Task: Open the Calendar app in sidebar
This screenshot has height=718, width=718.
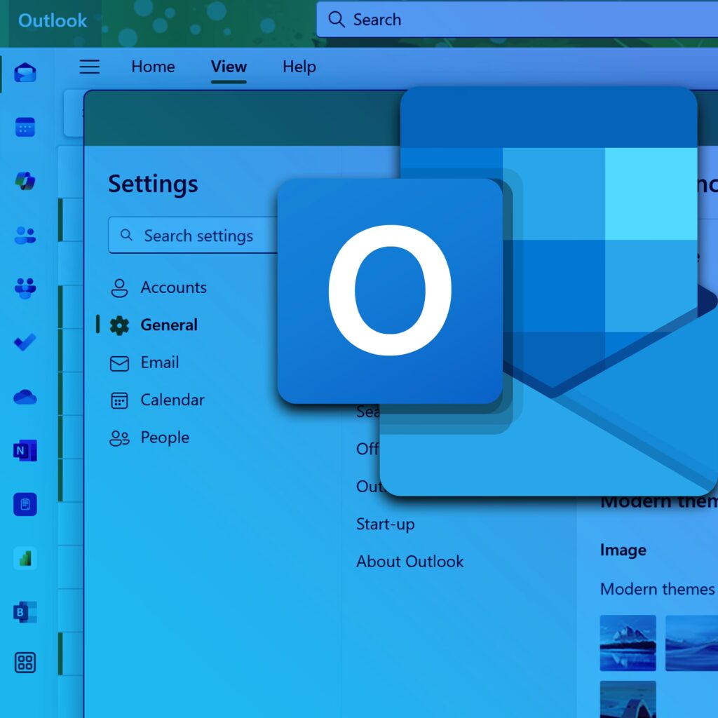Action: tap(25, 128)
